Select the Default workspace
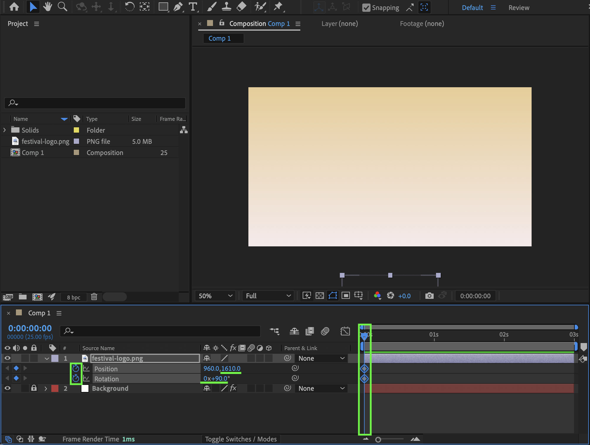This screenshot has height=445, width=590. (472, 8)
